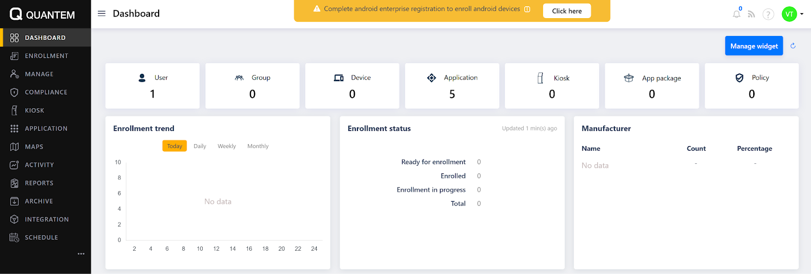Go to Enrollment menu item
Screen dimensions: 811x274
coord(46,56)
